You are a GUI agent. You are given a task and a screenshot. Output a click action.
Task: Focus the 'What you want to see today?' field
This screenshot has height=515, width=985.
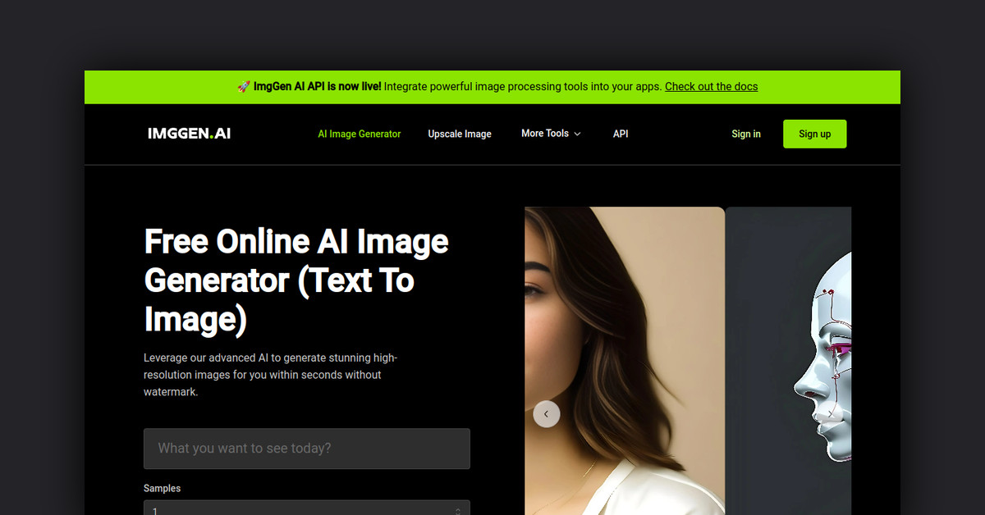tap(306, 449)
